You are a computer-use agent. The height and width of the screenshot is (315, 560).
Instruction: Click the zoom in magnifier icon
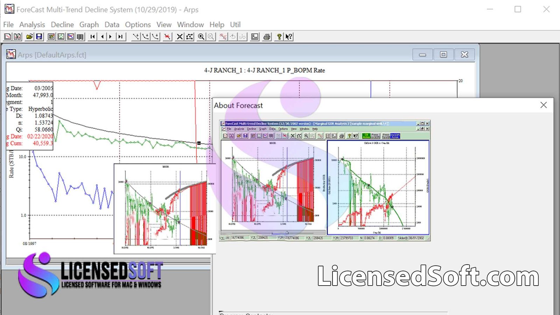(x=201, y=36)
